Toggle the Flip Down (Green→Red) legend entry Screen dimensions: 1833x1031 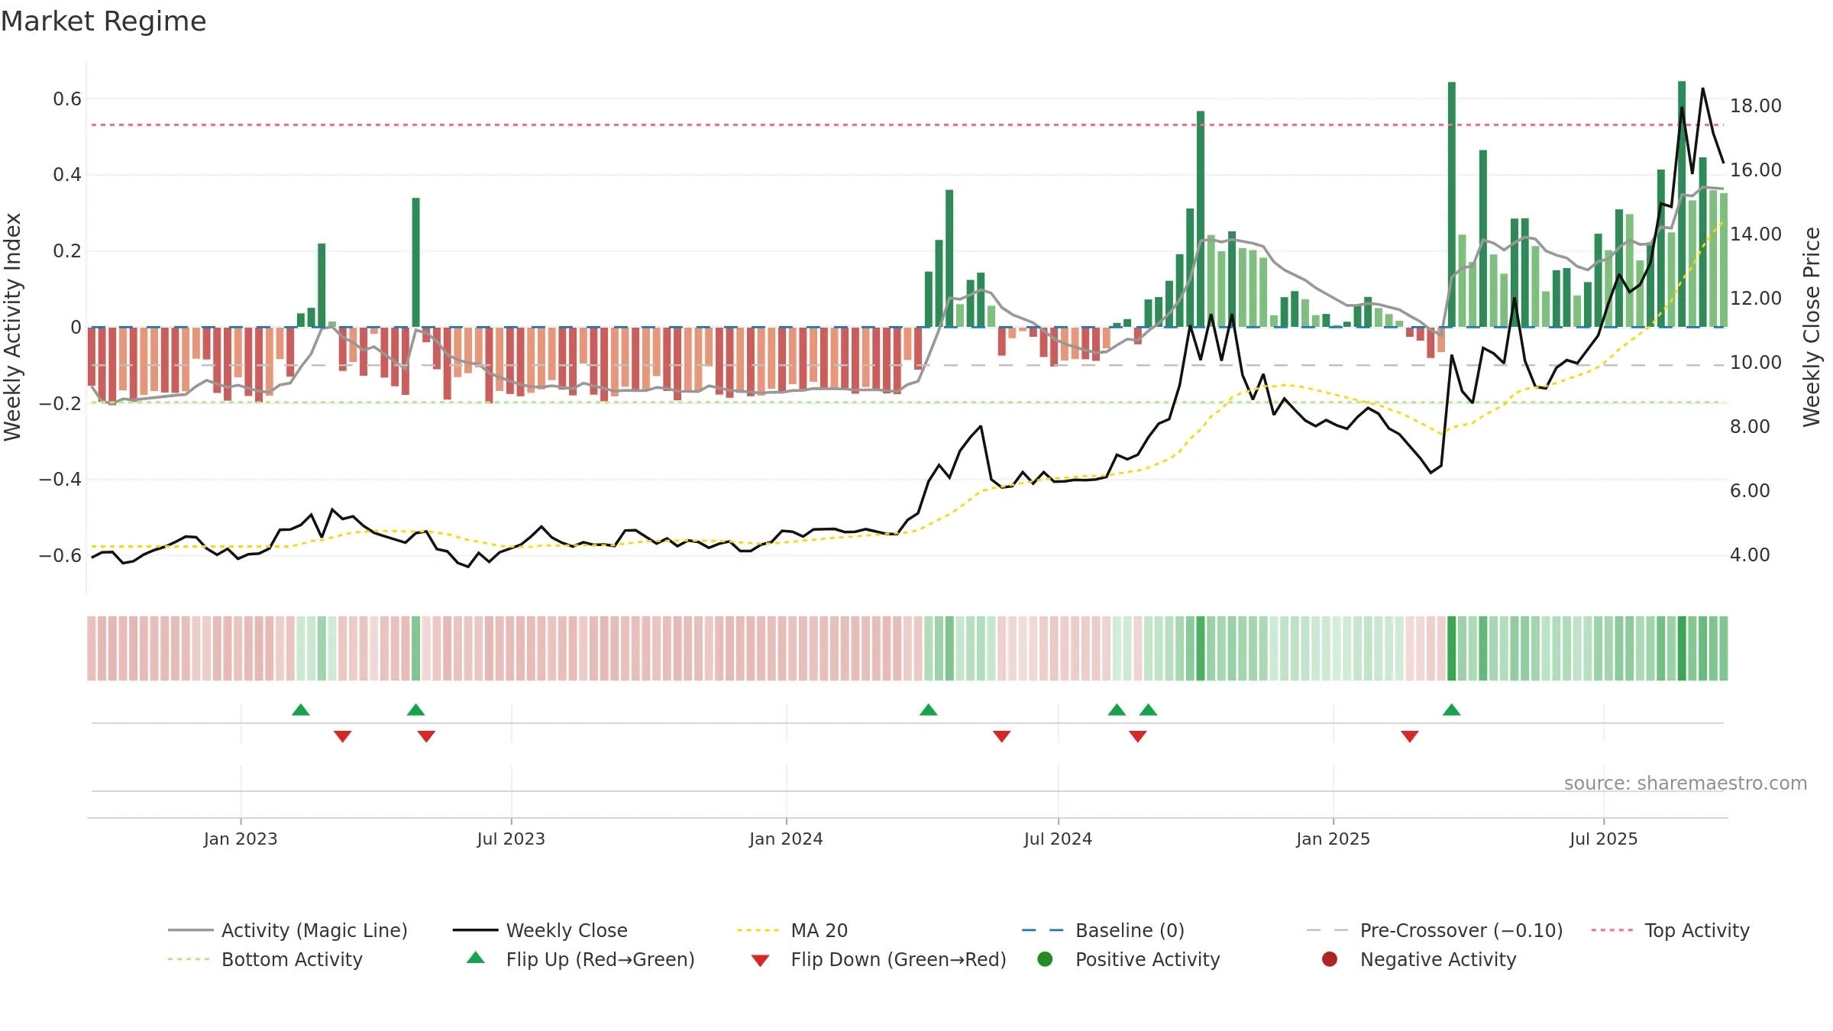click(x=878, y=959)
